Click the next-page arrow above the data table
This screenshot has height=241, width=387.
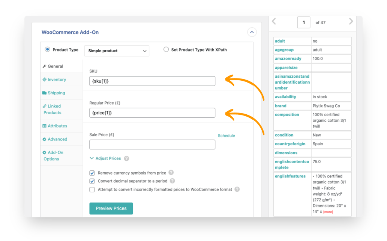pyautogui.click(x=351, y=22)
